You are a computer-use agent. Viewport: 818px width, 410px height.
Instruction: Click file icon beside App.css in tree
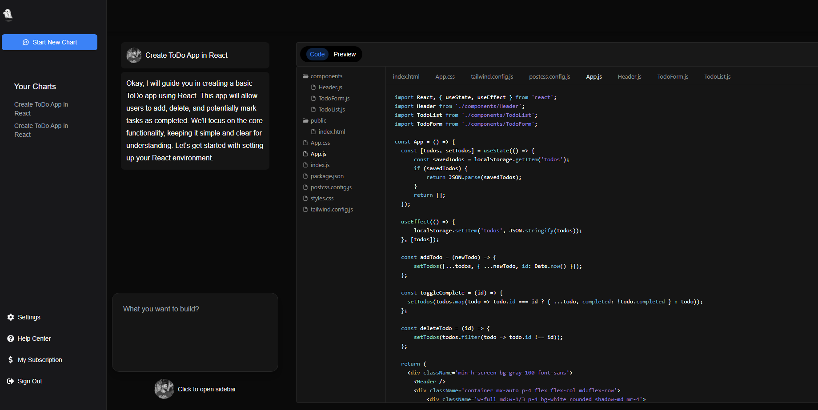tap(305, 143)
